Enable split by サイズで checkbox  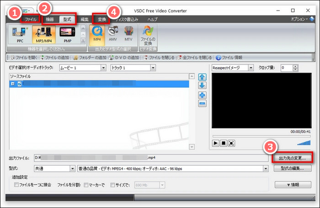coord(112,185)
